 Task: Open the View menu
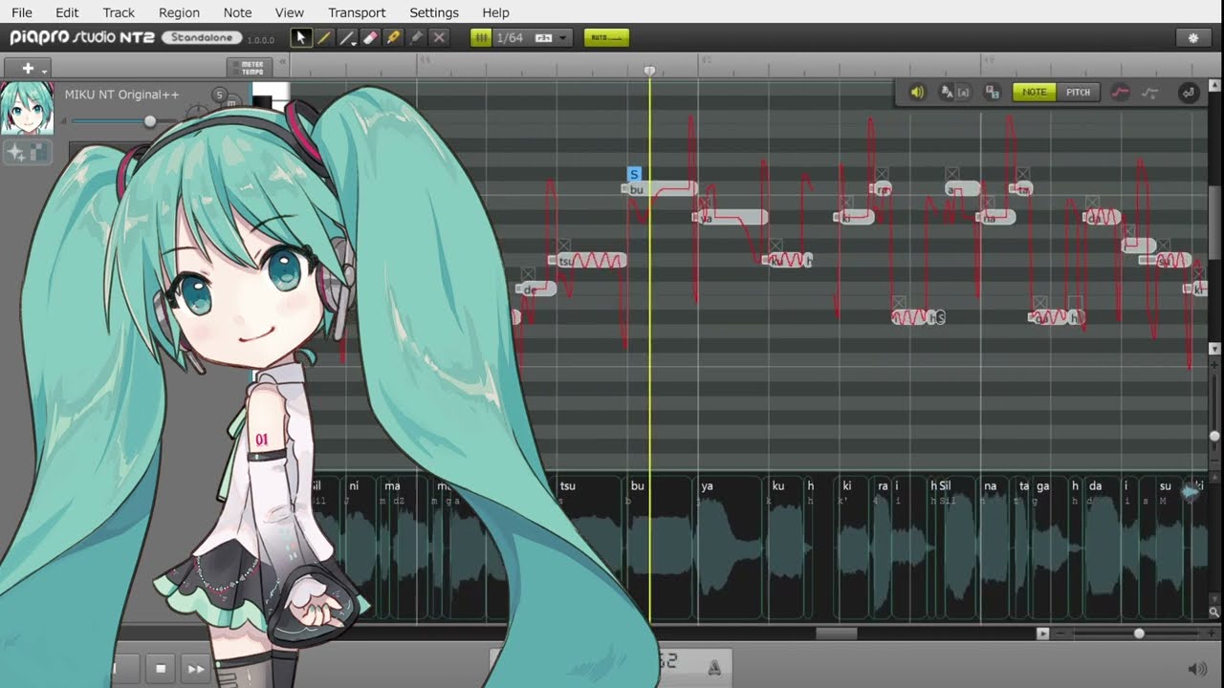click(289, 12)
